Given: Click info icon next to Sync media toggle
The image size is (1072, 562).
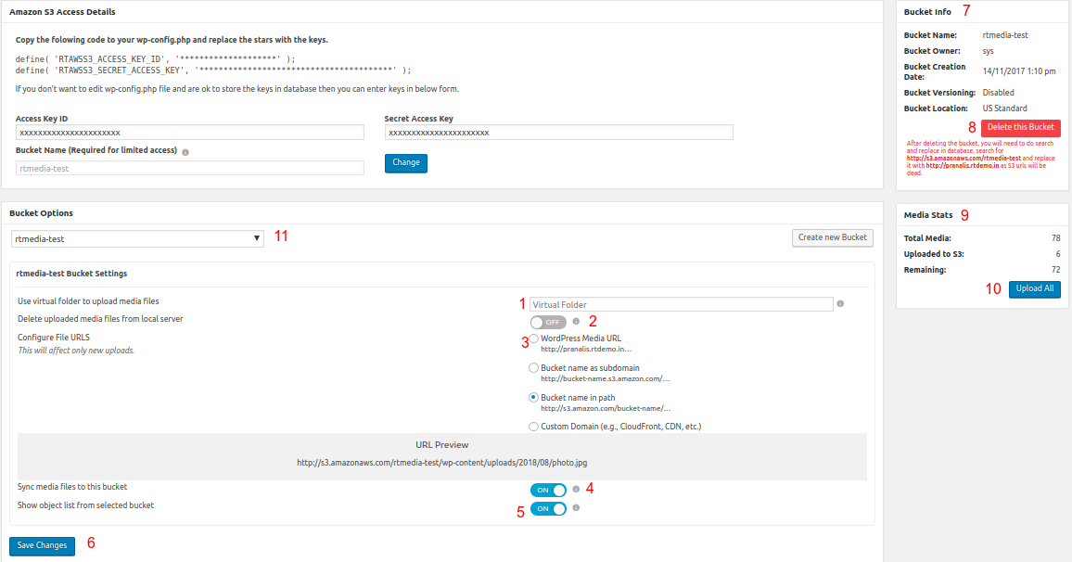Looking at the screenshot, I should 576,489.
